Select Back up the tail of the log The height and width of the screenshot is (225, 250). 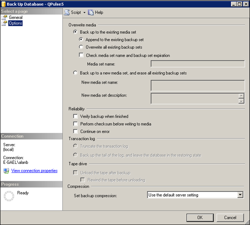(75, 155)
